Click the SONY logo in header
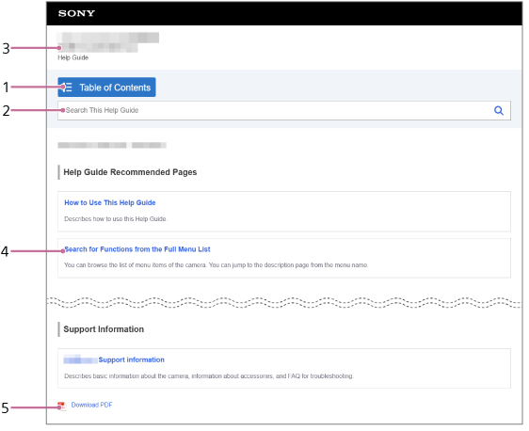Screen dimensions: 529x431 click(76, 13)
